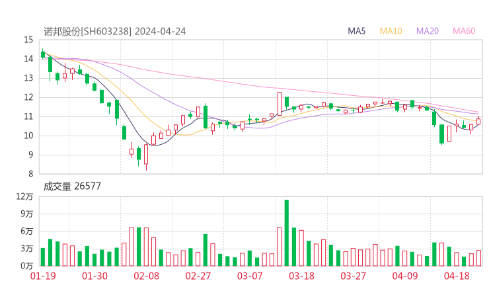489x291 pixels.
Task: Click the stock title 诺邦股份[SH603238]
Action: [x=87, y=31]
